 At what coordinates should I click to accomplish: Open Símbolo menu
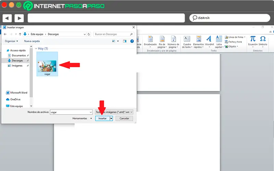click(263, 41)
